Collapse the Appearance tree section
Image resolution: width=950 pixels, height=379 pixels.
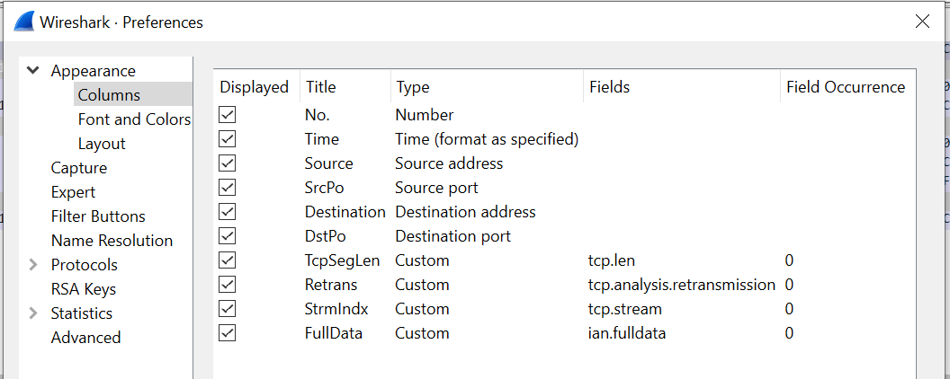pyautogui.click(x=33, y=71)
